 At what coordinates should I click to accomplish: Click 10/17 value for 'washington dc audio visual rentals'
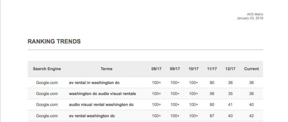tap(194, 94)
